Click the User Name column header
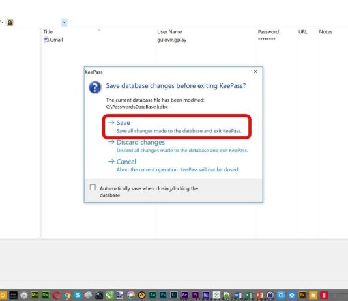Viewport: 348px width, 301px height. point(169,32)
